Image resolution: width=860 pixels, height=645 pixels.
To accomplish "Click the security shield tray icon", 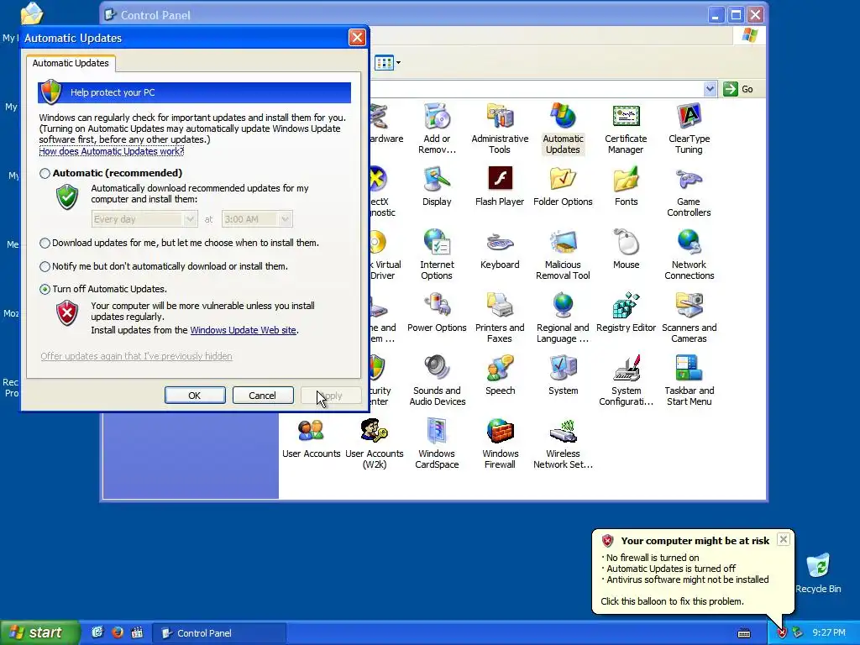I will [782, 633].
